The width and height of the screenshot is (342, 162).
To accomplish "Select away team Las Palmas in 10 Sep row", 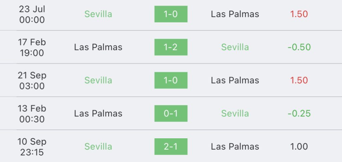I will pos(235,147).
